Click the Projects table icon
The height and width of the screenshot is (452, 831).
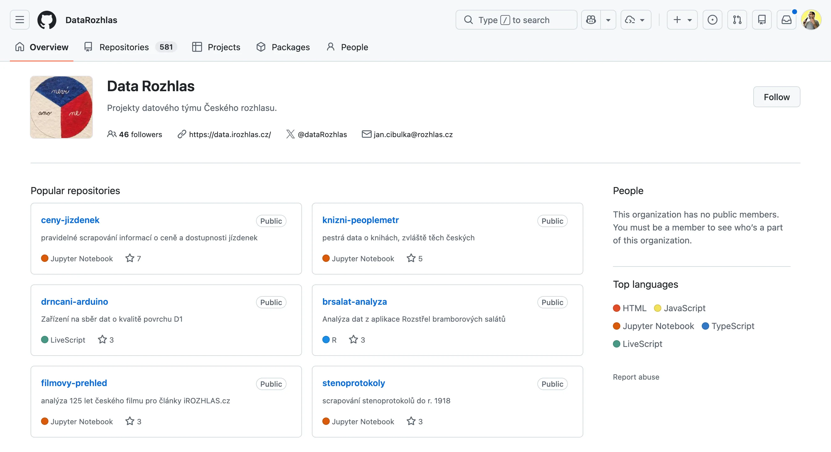coord(197,47)
